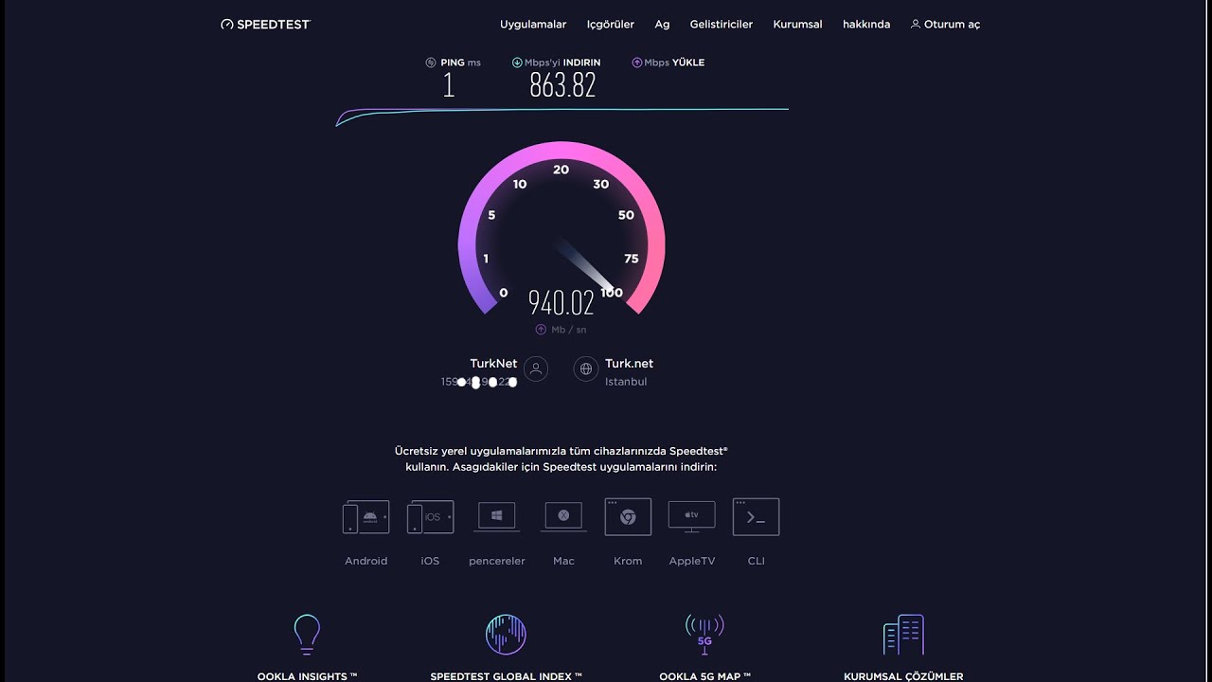Click the ping icon beside PING ms
1212x682 pixels.
431,63
